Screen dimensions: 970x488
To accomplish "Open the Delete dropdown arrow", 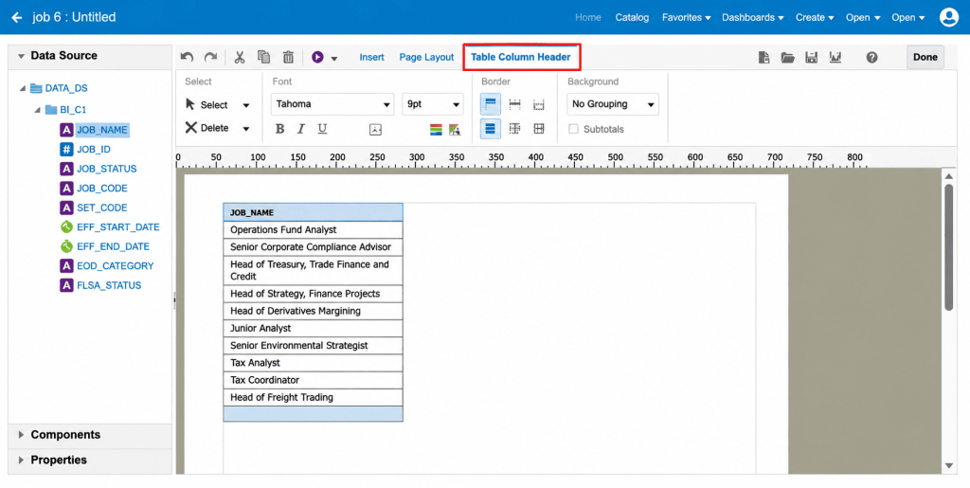I will [x=246, y=129].
